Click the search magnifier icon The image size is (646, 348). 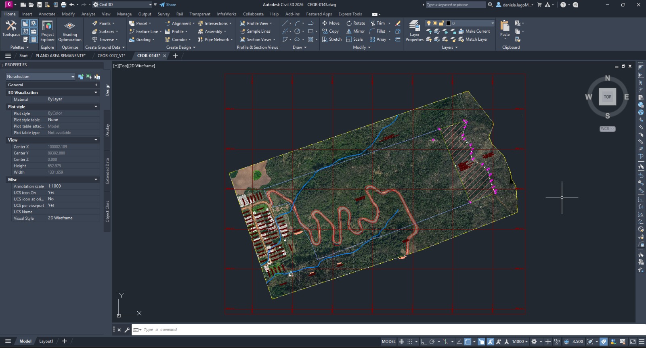(490, 5)
